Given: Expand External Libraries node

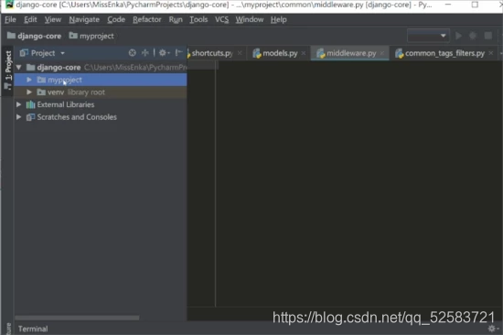Looking at the screenshot, I should (x=19, y=104).
